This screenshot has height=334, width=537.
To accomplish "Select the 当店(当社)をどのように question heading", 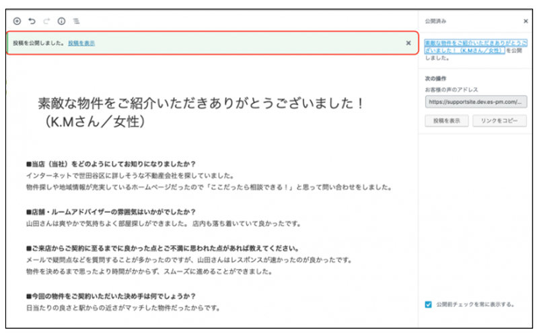I will [x=110, y=163].
